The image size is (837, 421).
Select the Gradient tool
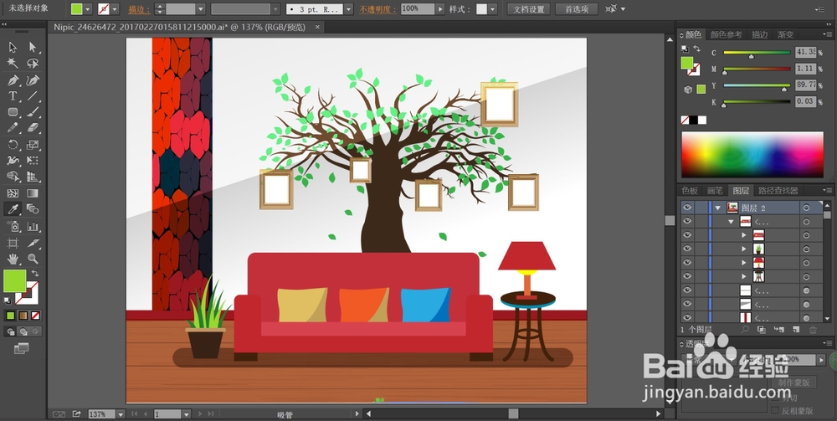(x=33, y=193)
